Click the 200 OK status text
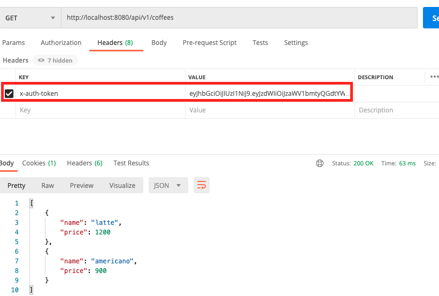 pos(363,163)
